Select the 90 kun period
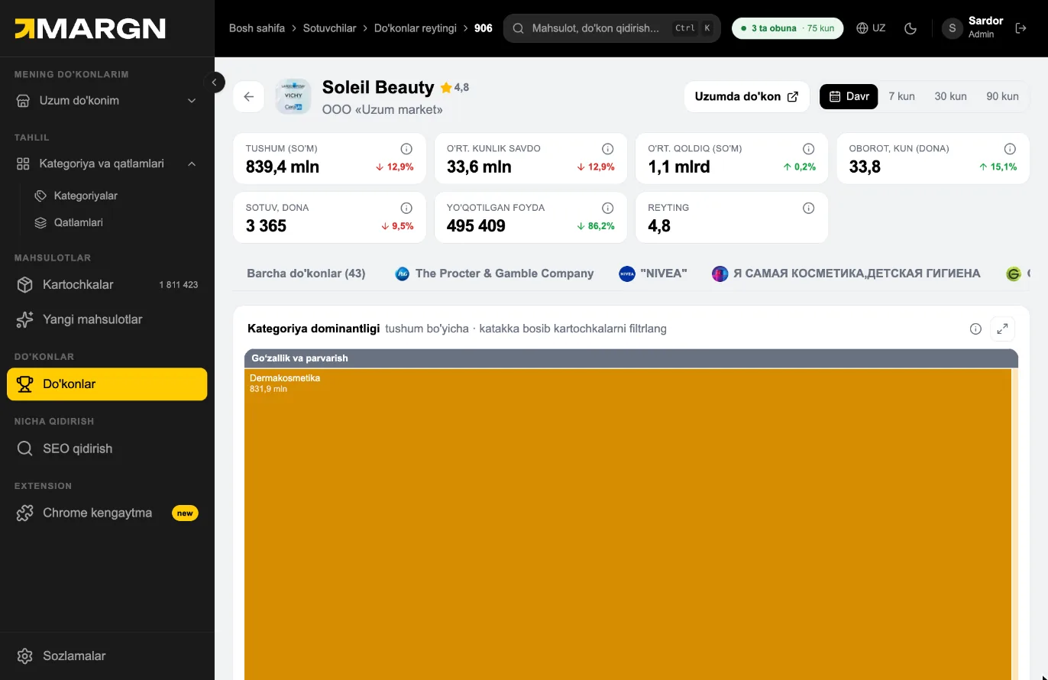The height and width of the screenshot is (680, 1048). coord(1002,96)
